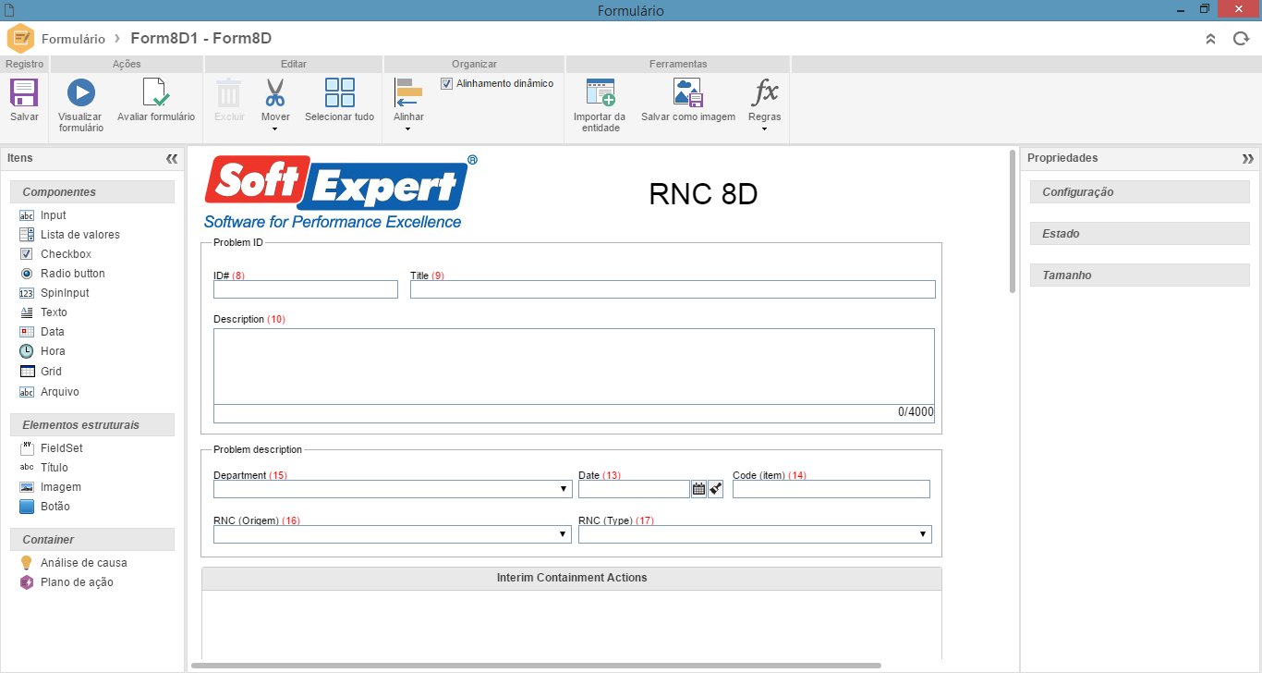Click Visualizar formulário play icon
This screenshot has width=1262, height=673.
point(80,92)
